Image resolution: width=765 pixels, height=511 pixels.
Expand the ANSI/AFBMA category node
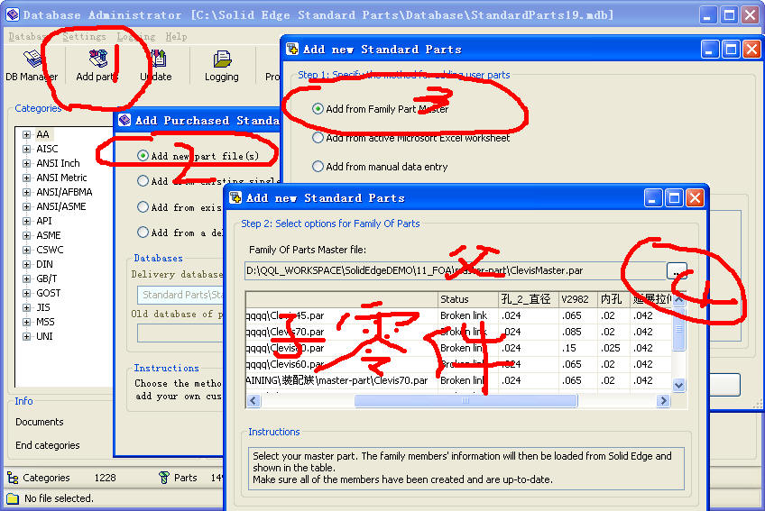(x=27, y=192)
